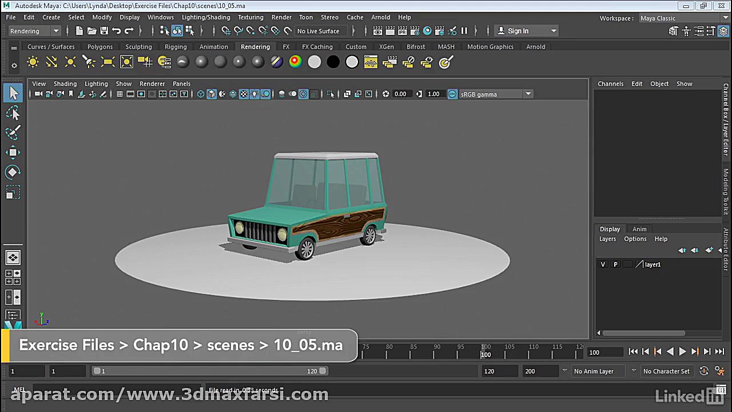Click the Sign In button
Screen dimensions: 732x412
click(518, 31)
